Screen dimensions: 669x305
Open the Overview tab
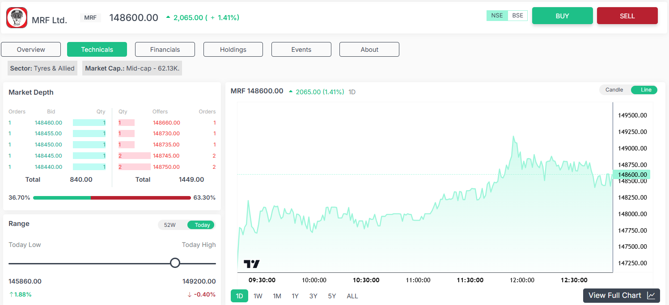coord(31,50)
